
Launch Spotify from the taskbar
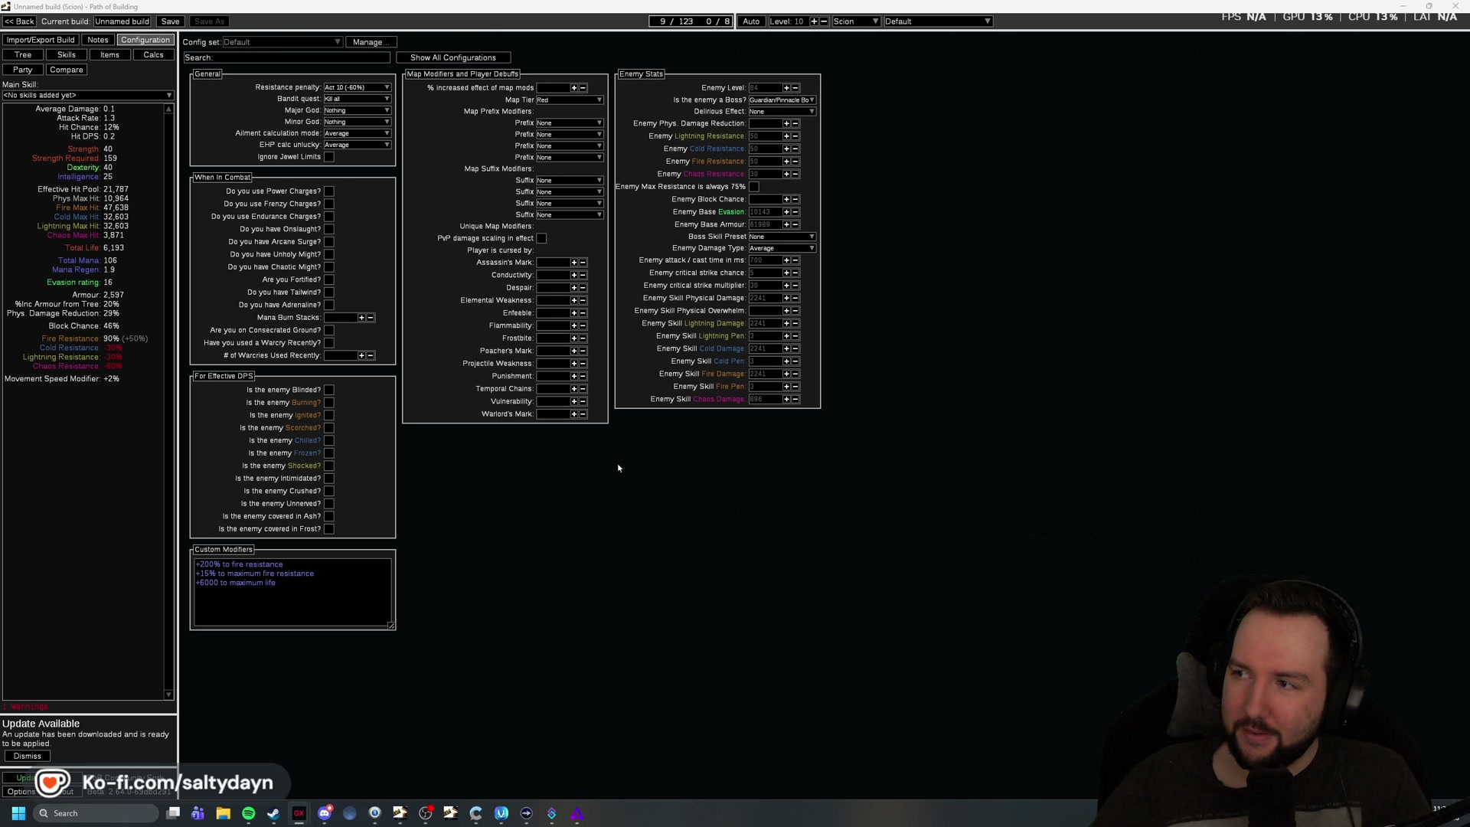[248, 813]
